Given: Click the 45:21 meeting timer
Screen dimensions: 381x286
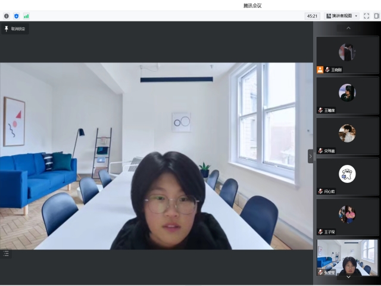Looking at the screenshot, I should 312,16.
